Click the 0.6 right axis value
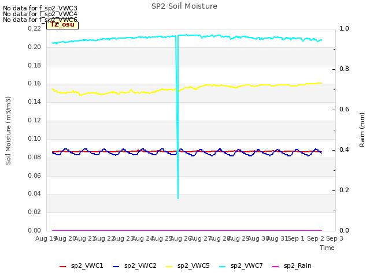Image resolution: width=370 pixels, height=277 pixels. pos(344,110)
